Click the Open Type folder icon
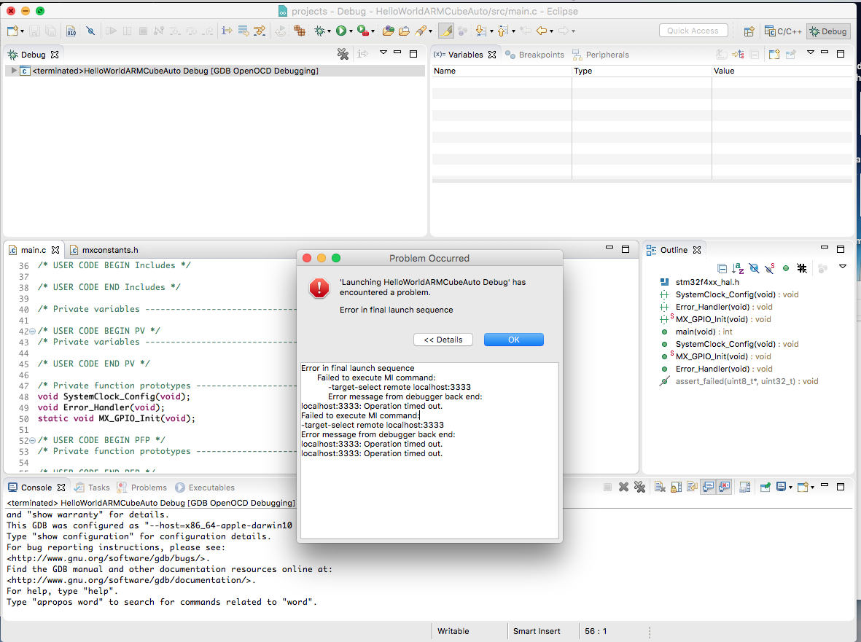Image resolution: width=861 pixels, height=642 pixels. tap(389, 31)
